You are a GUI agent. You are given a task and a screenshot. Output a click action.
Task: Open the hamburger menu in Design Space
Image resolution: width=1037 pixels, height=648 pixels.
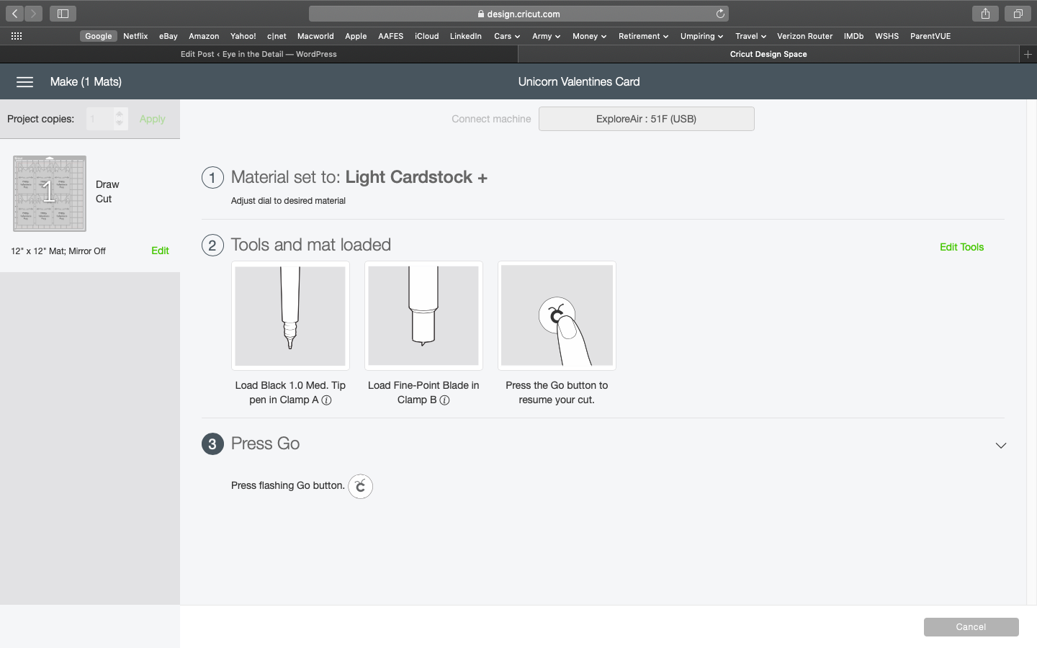(x=24, y=82)
